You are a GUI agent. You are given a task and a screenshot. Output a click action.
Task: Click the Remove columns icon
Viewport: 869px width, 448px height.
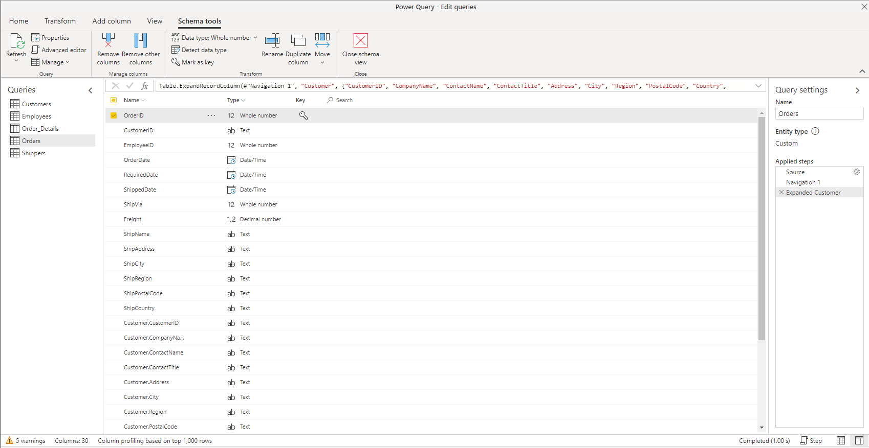(x=108, y=41)
